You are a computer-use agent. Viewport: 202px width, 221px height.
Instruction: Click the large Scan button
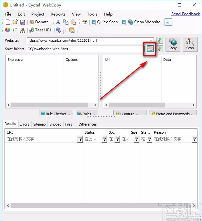(190, 44)
